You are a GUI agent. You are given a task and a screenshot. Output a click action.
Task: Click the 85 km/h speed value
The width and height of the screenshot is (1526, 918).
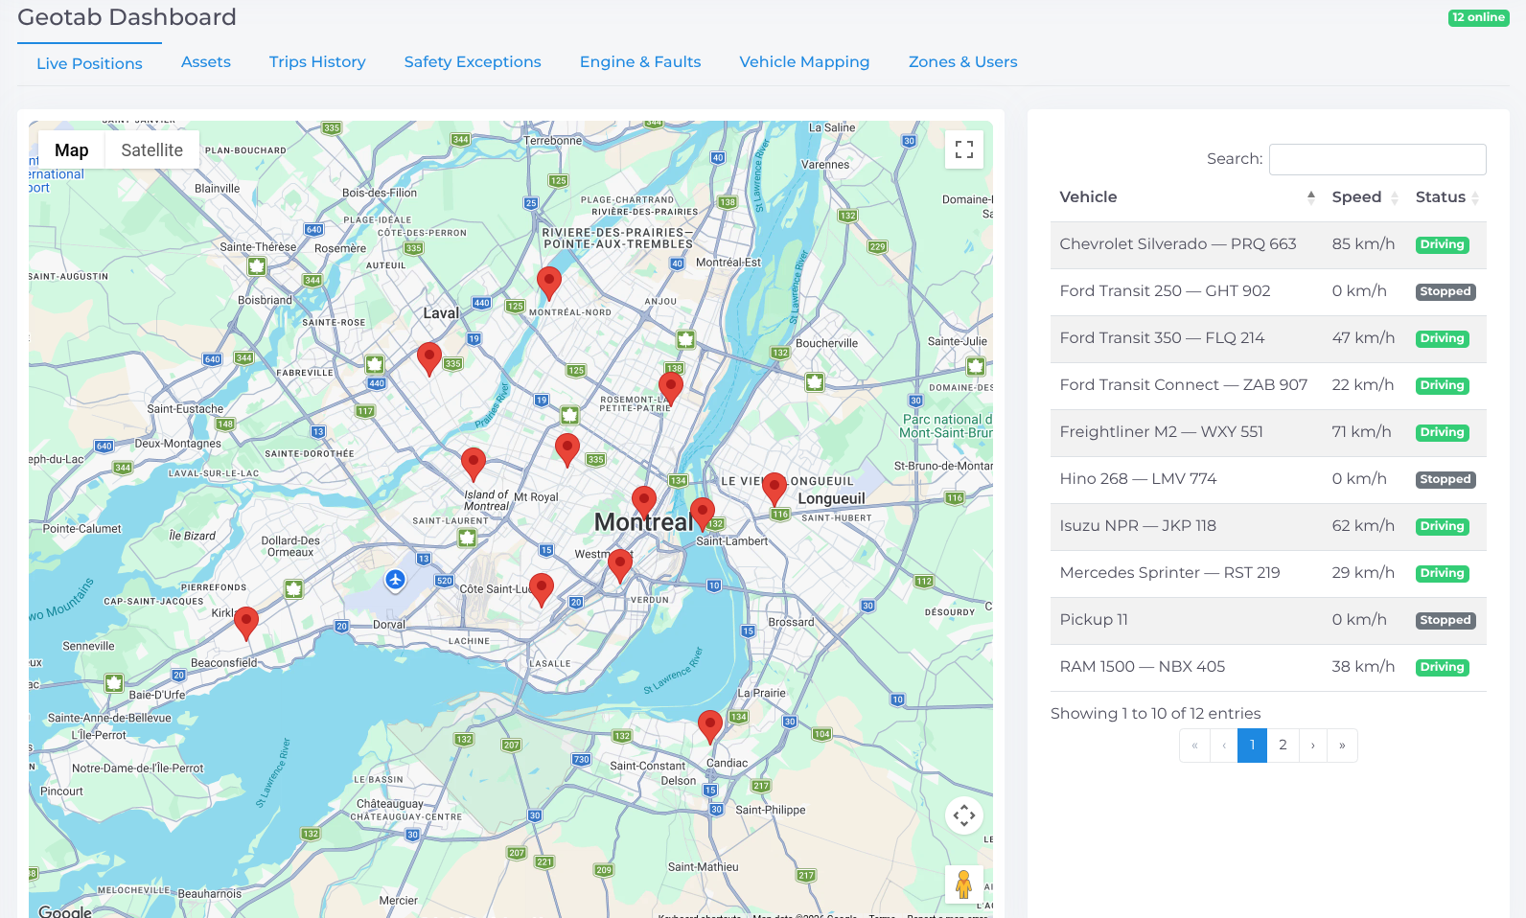click(x=1363, y=244)
